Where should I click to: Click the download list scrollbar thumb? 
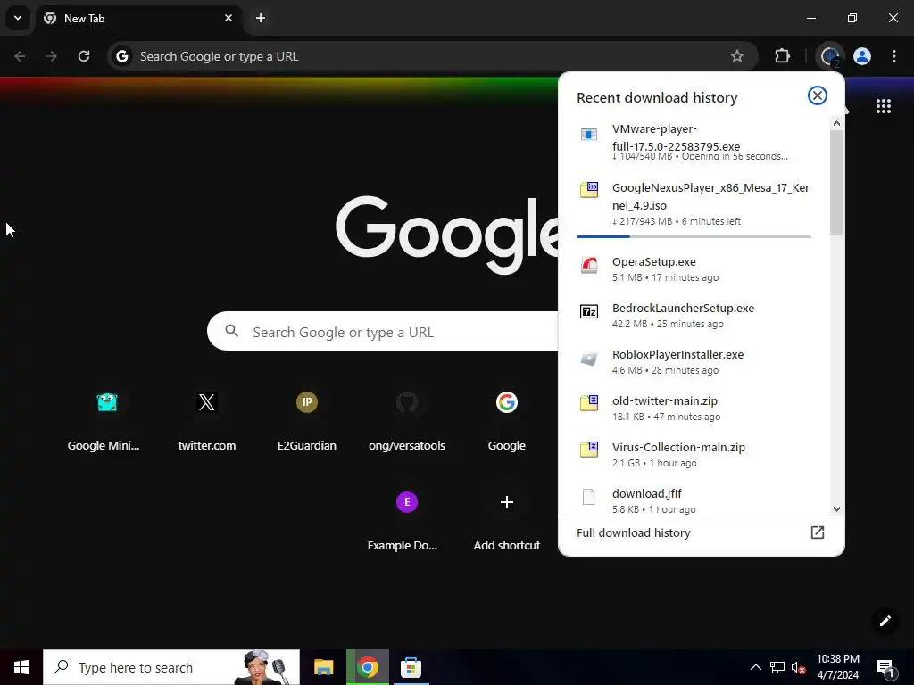point(836,182)
